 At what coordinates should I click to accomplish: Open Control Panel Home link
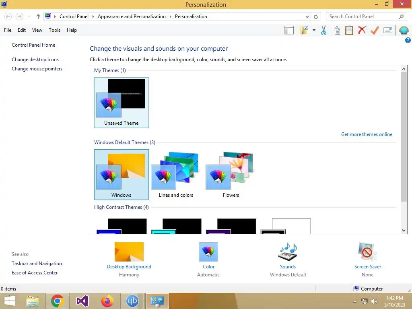pos(33,45)
